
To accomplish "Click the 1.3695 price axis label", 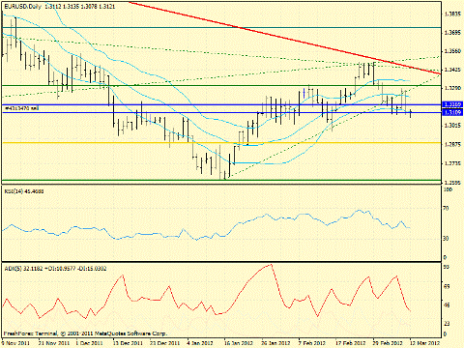I will 452,33.
